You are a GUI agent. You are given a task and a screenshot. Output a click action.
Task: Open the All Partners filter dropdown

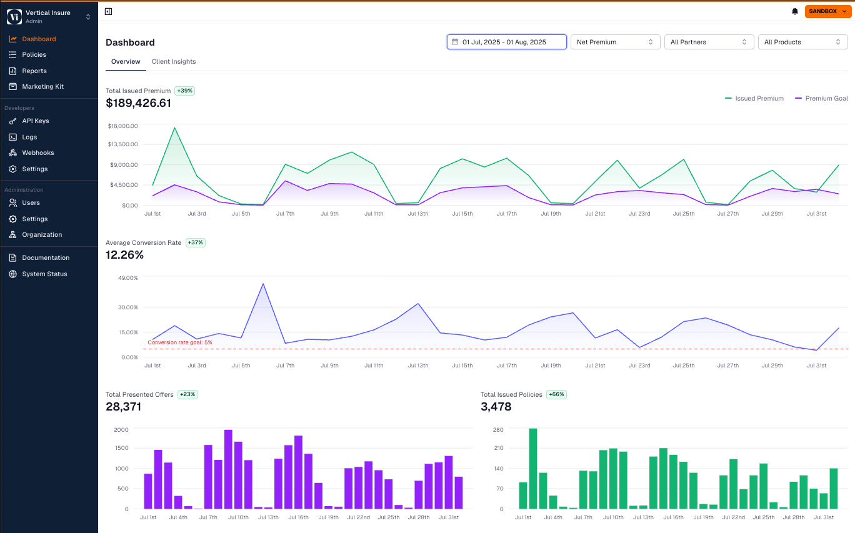[709, 42]
